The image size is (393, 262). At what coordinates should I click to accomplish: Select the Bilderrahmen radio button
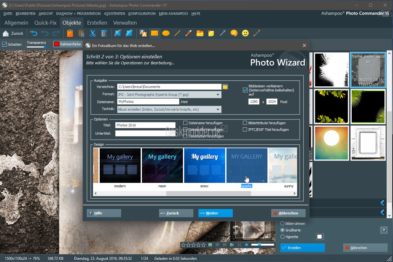pyautogui.click(x=282, y=224)
